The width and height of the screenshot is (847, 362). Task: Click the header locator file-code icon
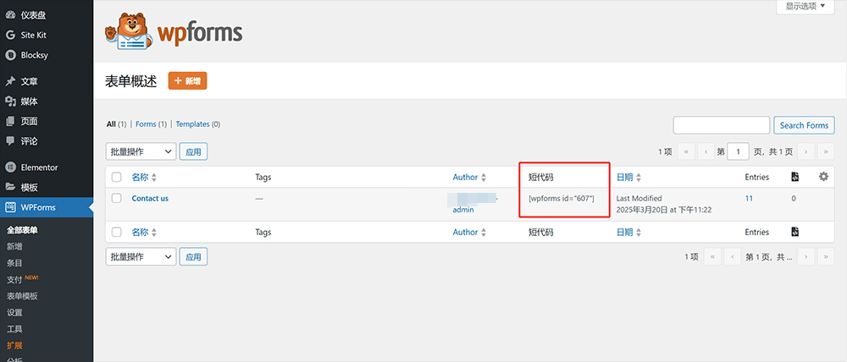click(794, 177)
